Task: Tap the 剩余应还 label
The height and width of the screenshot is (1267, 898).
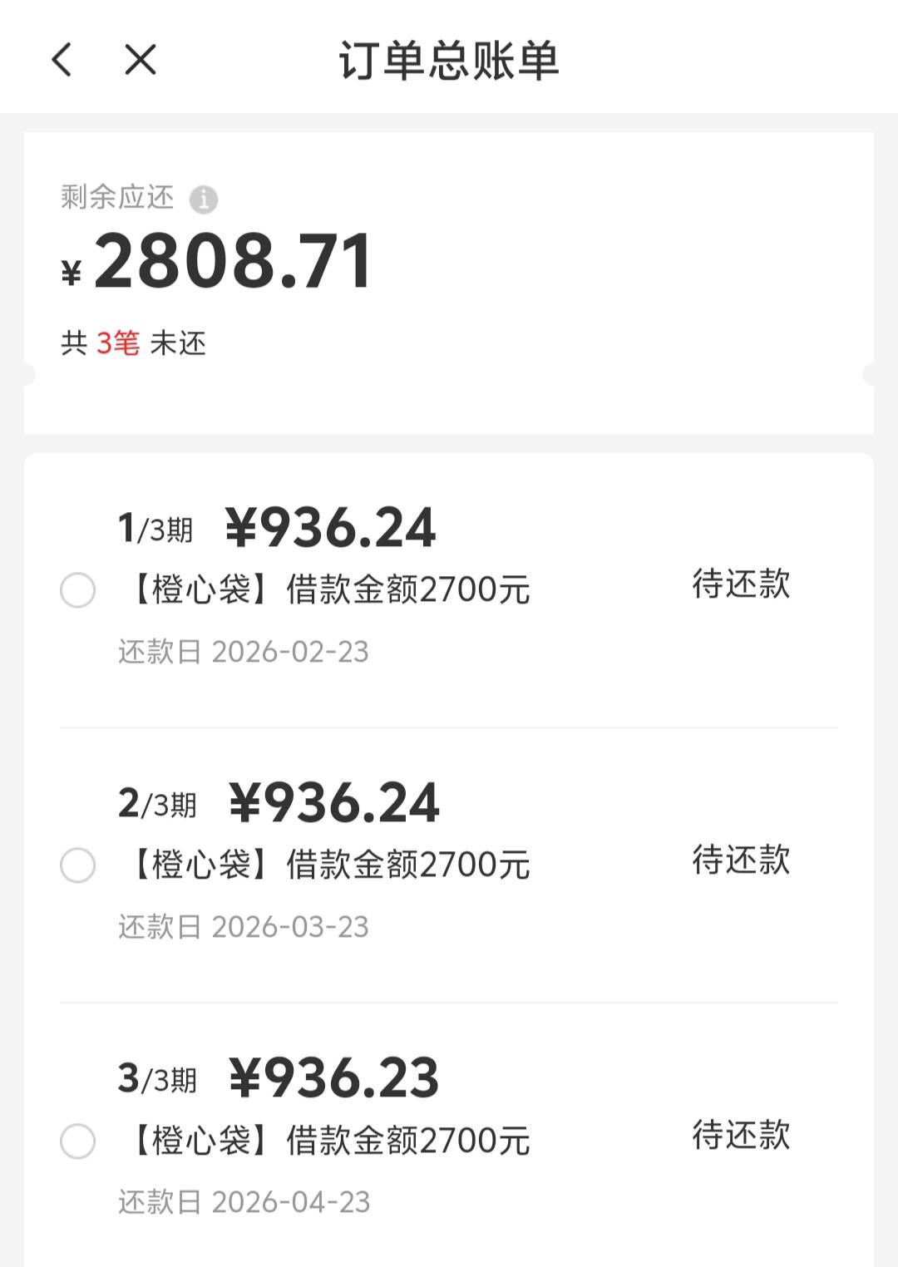Action: (x=117, y=198)
